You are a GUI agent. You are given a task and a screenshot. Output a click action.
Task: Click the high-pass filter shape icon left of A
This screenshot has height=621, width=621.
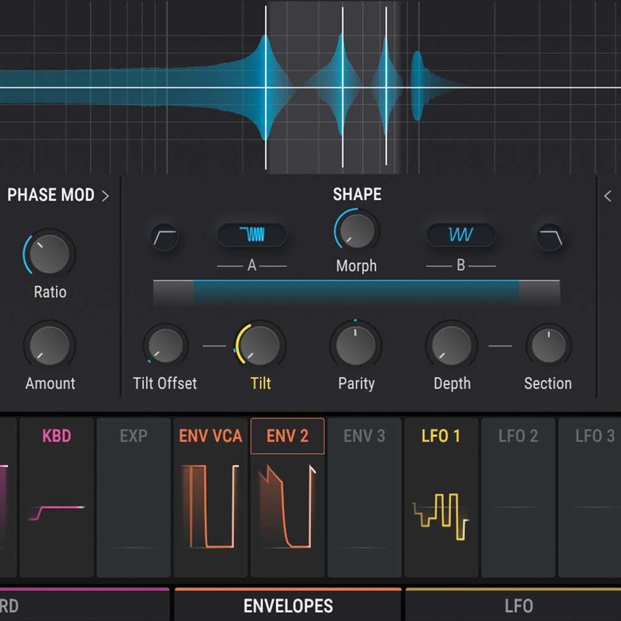pos(165,238)
